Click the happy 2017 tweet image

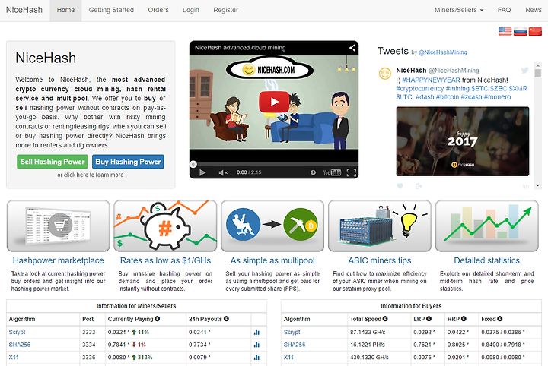[x=463, y=141]
